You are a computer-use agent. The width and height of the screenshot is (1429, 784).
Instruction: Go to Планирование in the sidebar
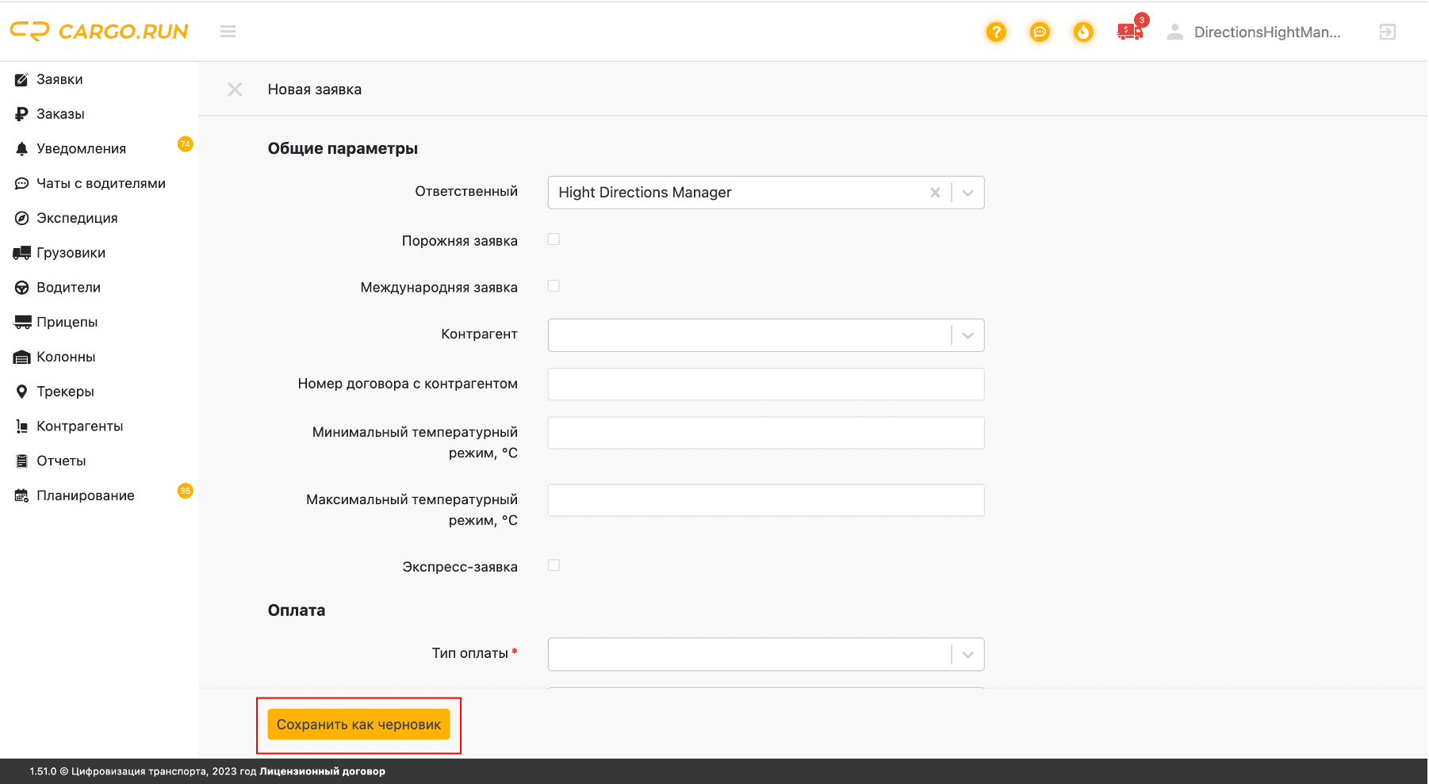coord(85,495)
